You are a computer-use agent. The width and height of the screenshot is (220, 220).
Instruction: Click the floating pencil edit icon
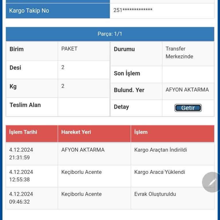(x=212, y=182)
